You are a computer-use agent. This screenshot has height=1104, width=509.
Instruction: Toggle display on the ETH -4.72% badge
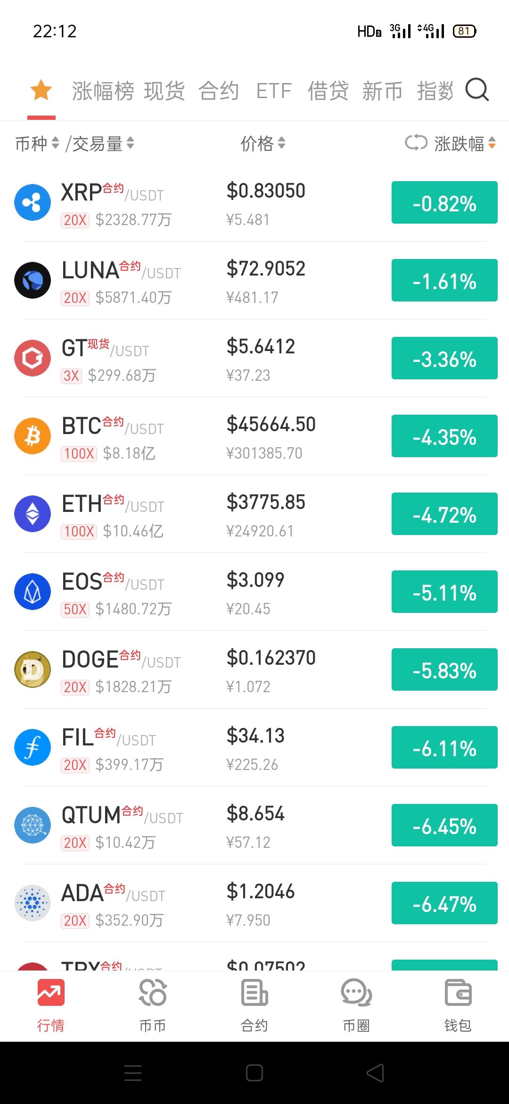tap(444, 514)
